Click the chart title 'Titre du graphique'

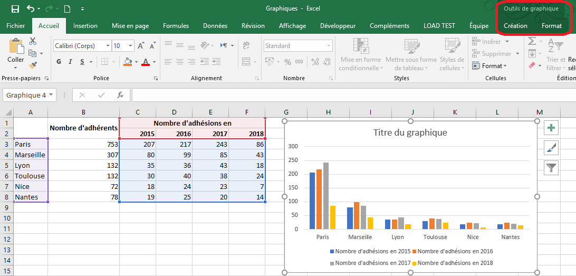(x=410, y=132)
